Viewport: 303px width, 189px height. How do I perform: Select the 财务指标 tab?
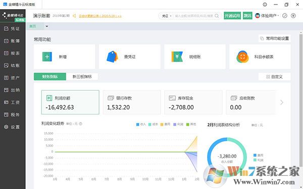(x=50, y=77)
